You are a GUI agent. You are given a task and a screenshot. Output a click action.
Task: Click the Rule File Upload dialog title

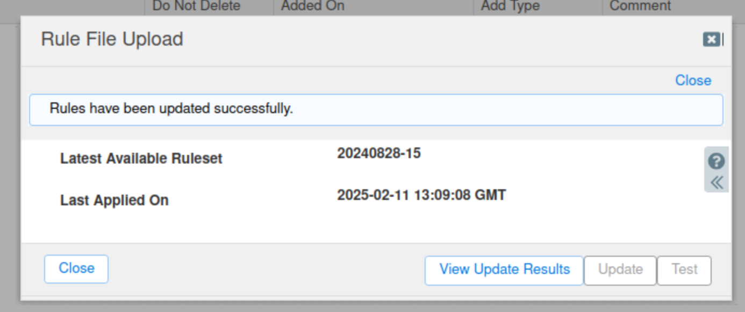click(112, 39)
